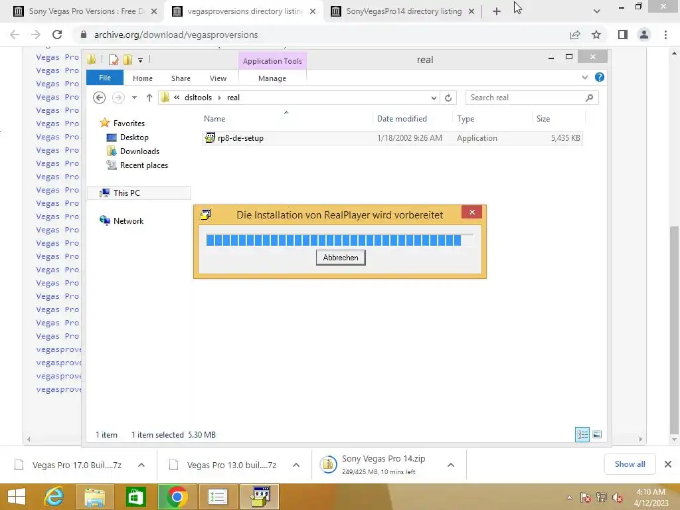
Task: Click the search magnifier icon
Action: point(590,98)
